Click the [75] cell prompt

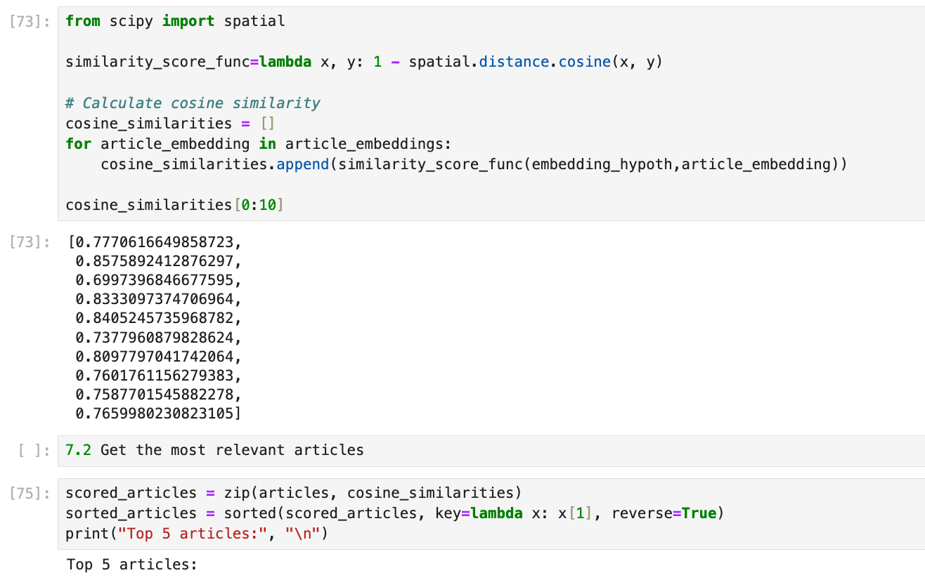tap(31, 494)
